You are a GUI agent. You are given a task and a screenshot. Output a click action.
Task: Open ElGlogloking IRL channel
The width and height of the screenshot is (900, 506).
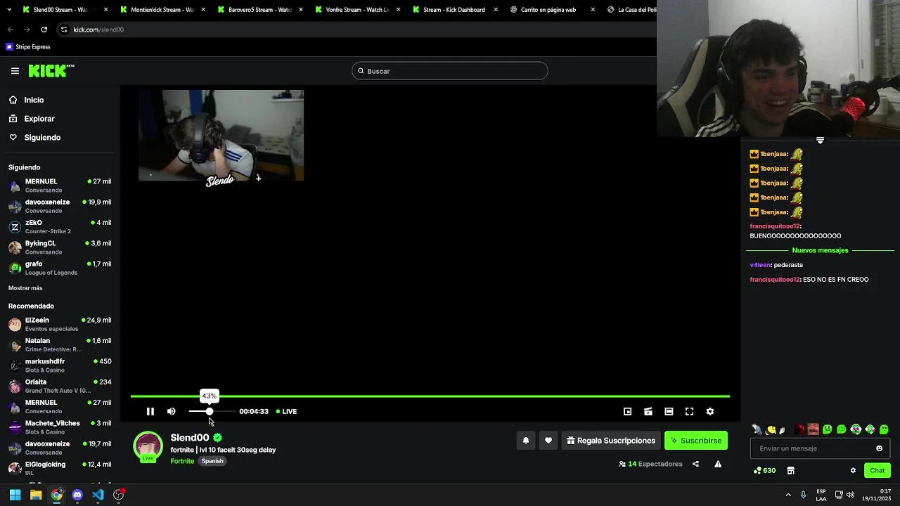point(60,468)
